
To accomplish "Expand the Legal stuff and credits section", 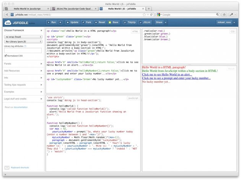I will (23, 99).
